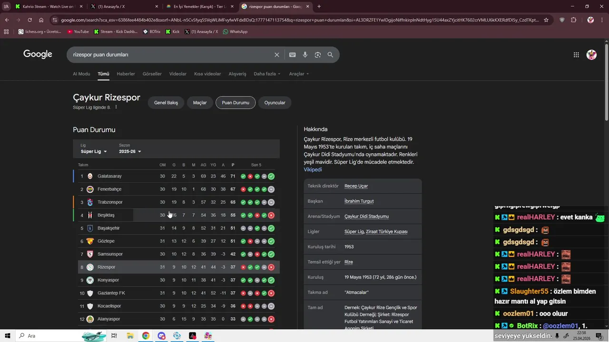Open the Ziraat Türkiye Kupası link
The height and width of the screenshot is (342, 609).
click(387, 231)
